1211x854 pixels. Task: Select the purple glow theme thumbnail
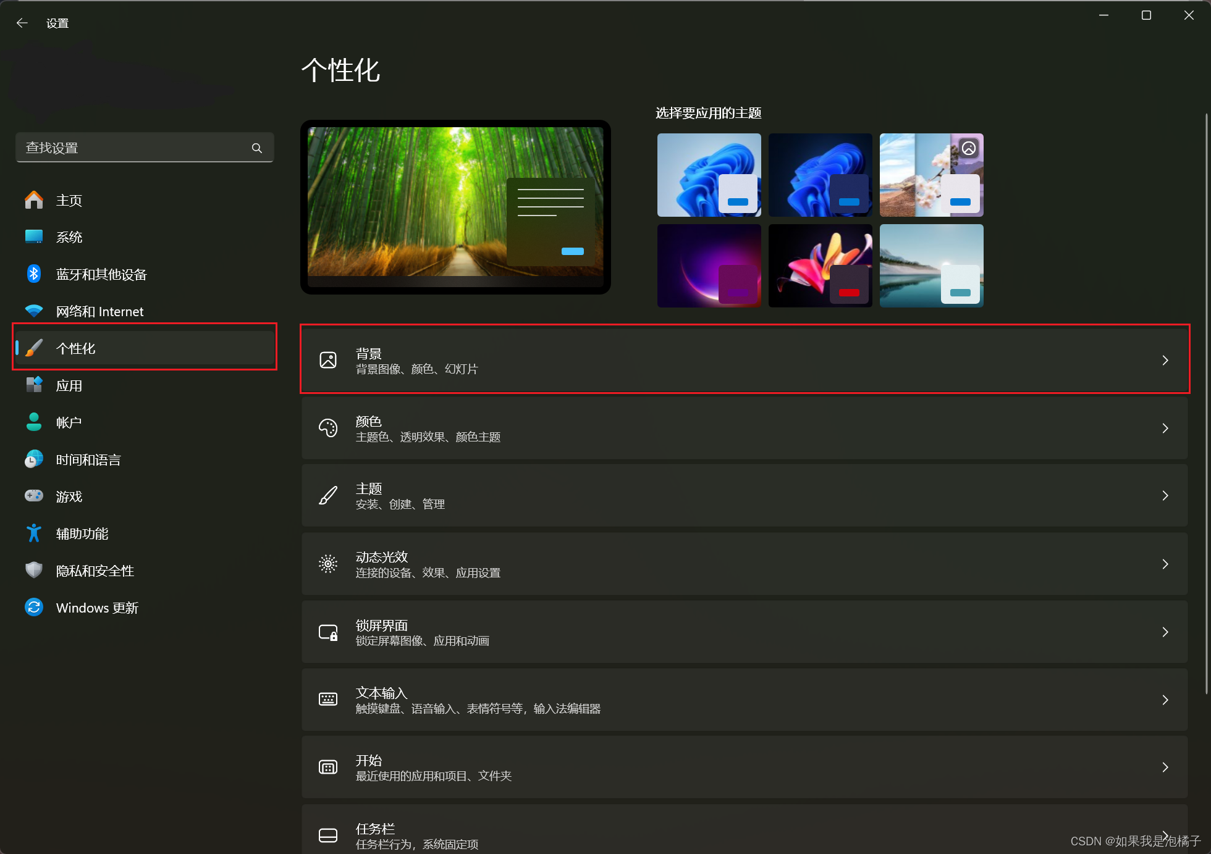(x=709, y=266)
